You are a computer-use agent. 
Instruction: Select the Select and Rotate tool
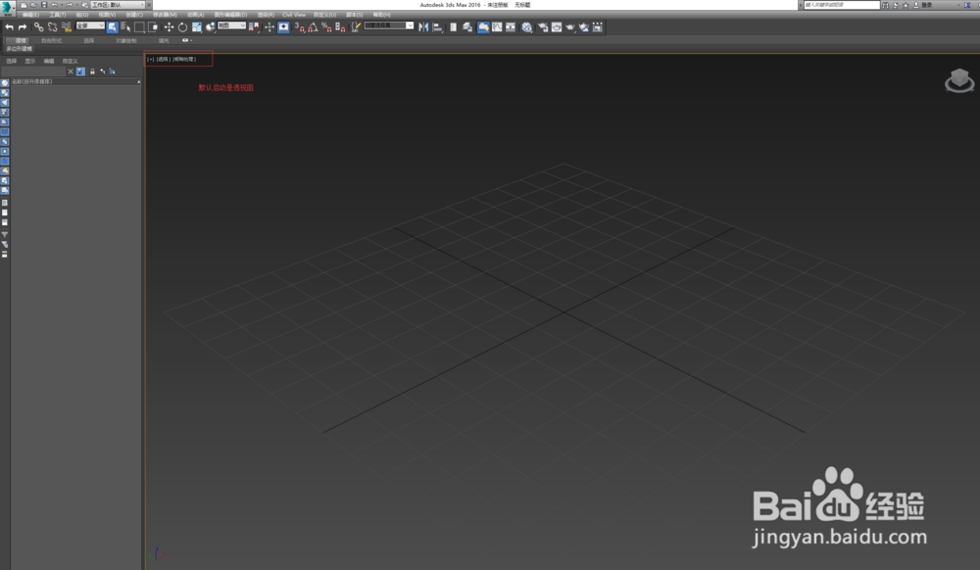pos(181,27)
